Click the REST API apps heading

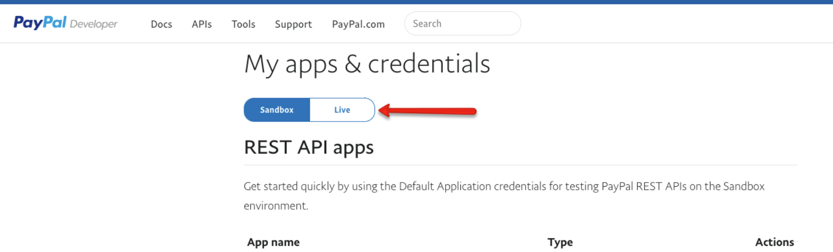309,147
